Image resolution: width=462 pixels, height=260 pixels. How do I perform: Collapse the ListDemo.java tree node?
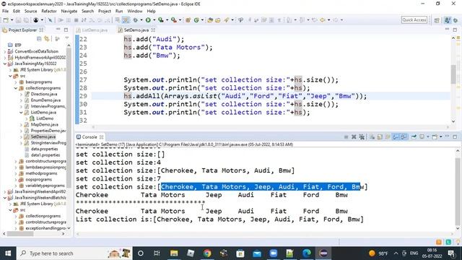click(x=21, y=113)
